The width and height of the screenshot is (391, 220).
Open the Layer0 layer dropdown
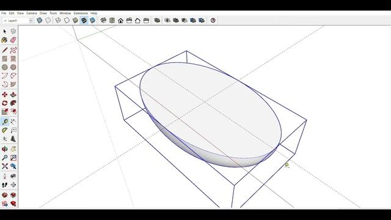pyautogui.click(x=18, y=21)
